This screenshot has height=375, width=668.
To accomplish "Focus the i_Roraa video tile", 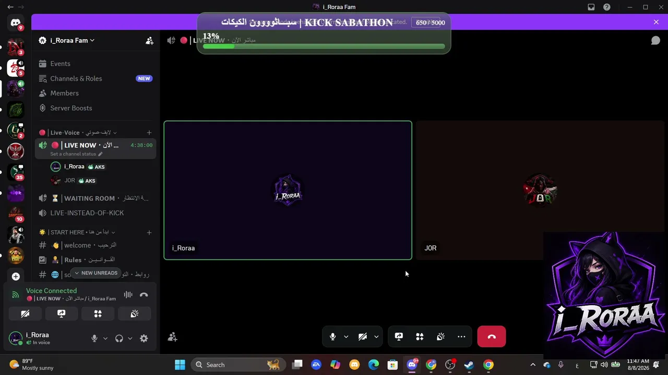I will (x=288, y=190).
